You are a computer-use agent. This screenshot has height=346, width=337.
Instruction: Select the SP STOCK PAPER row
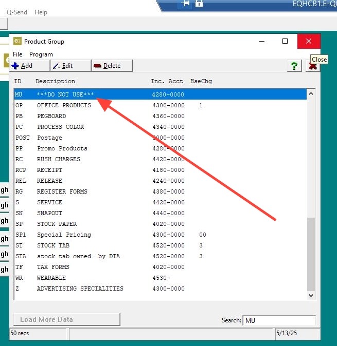click(x=161, y=224)
